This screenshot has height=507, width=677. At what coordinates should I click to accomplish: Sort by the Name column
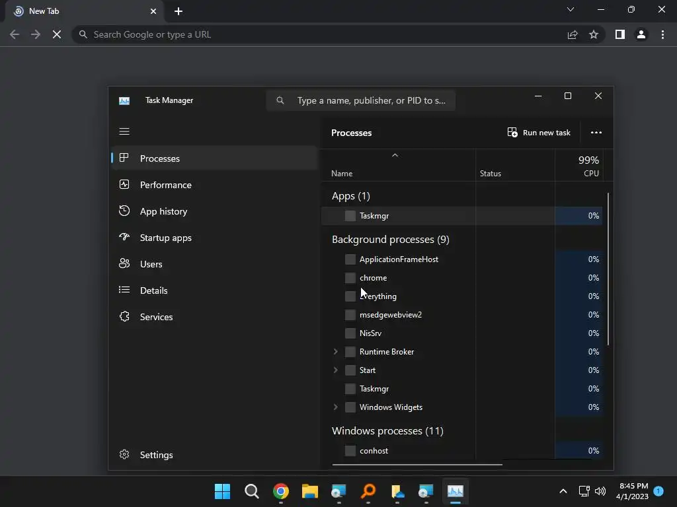tap(342, 174)
